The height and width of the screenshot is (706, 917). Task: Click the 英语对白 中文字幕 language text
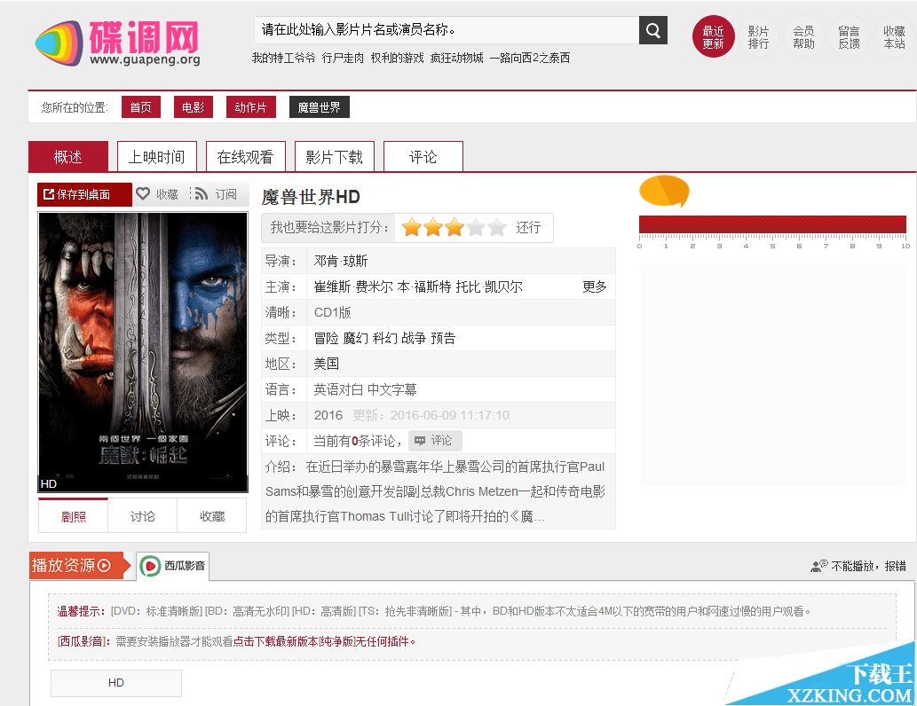point(365,390)
